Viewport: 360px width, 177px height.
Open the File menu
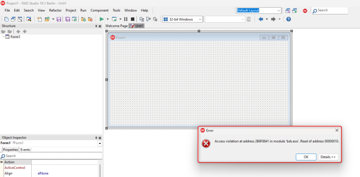7,11
